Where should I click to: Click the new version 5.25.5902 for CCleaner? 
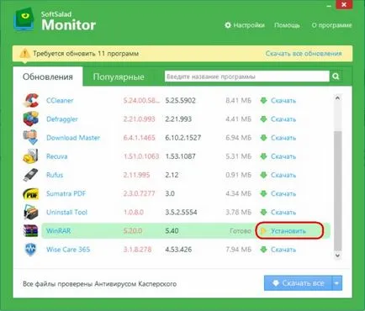coord(180,101)
